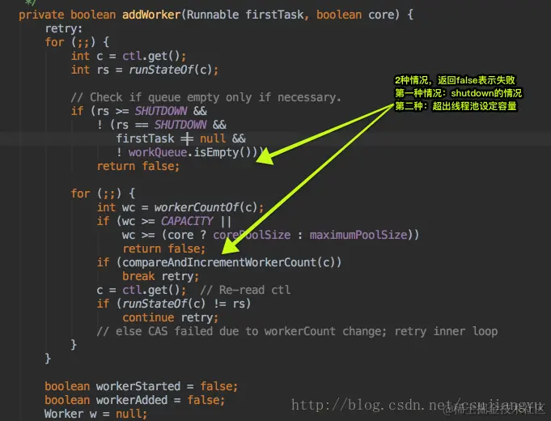Select the 'Runnable firstTask' parameter

245,15
